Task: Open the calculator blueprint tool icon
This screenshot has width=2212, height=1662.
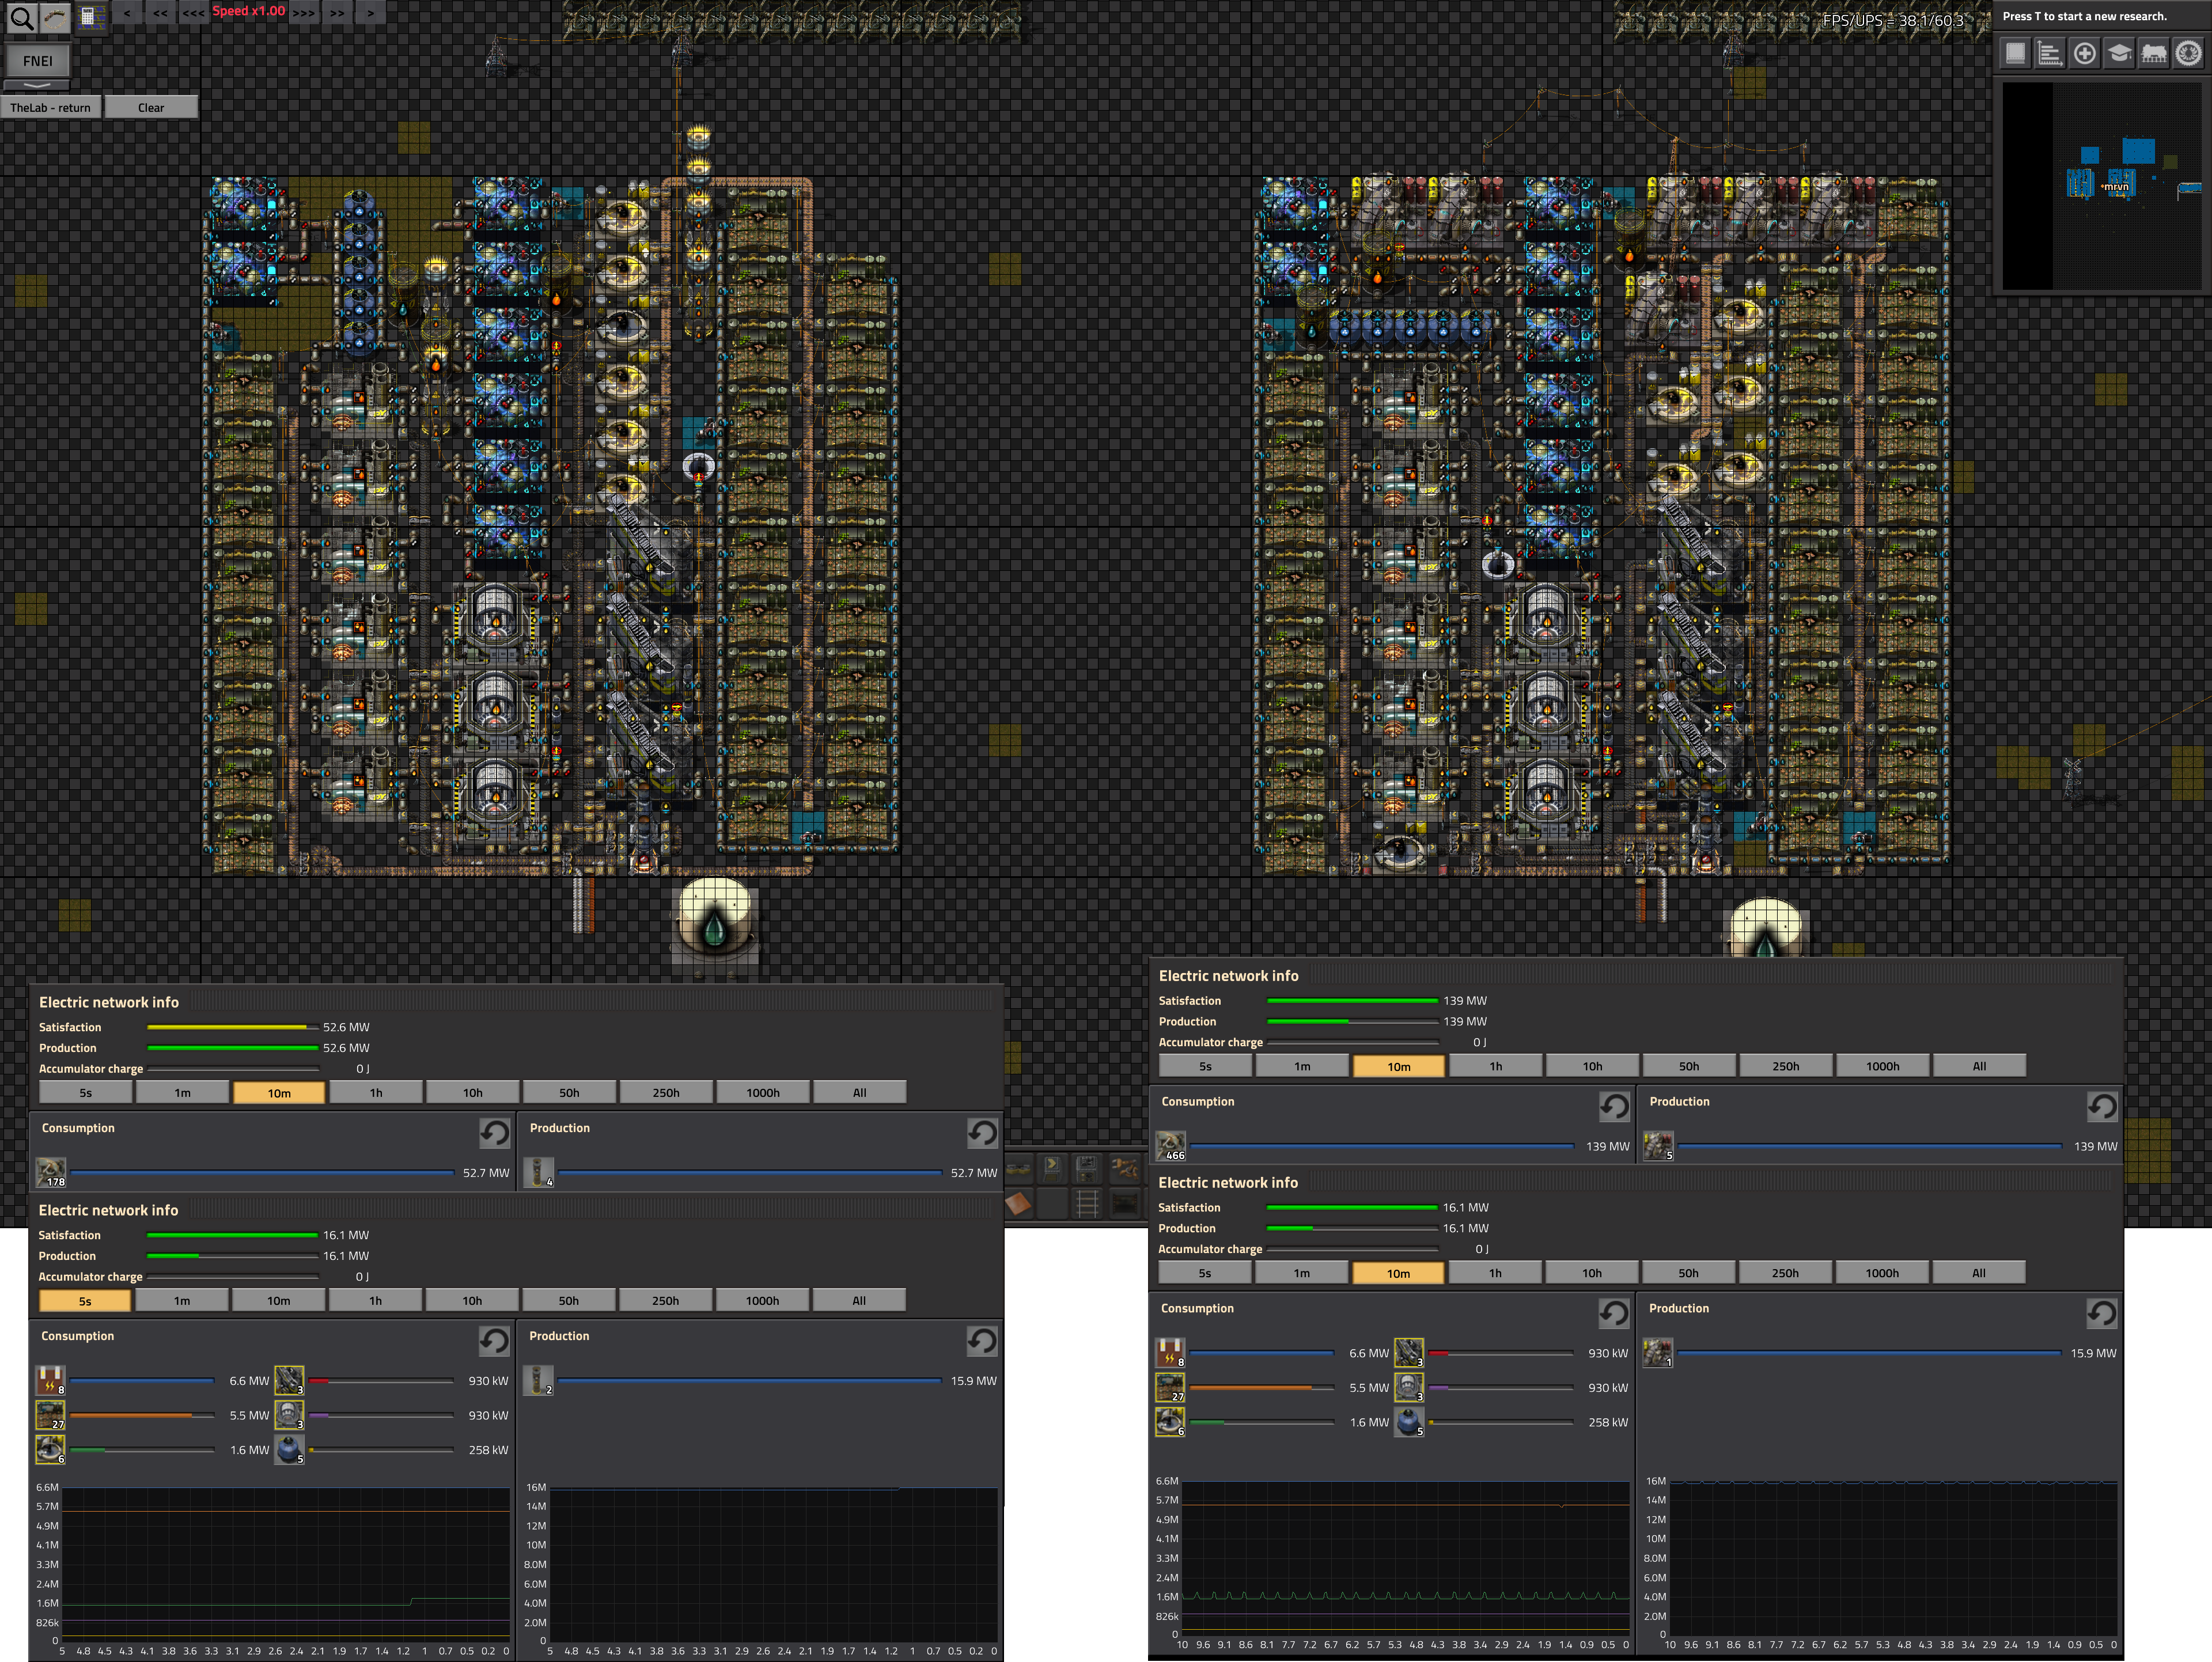Action: [91, 17]
